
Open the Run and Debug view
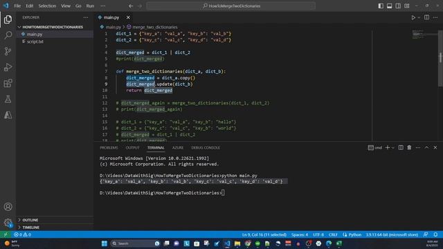point(8,67)
